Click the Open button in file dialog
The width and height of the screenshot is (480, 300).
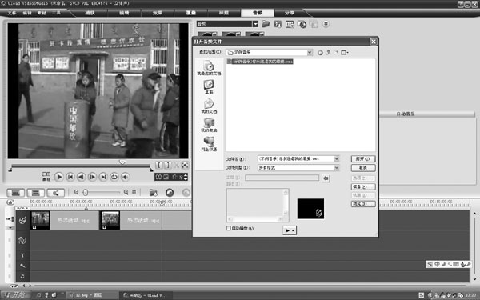[363, 159]
